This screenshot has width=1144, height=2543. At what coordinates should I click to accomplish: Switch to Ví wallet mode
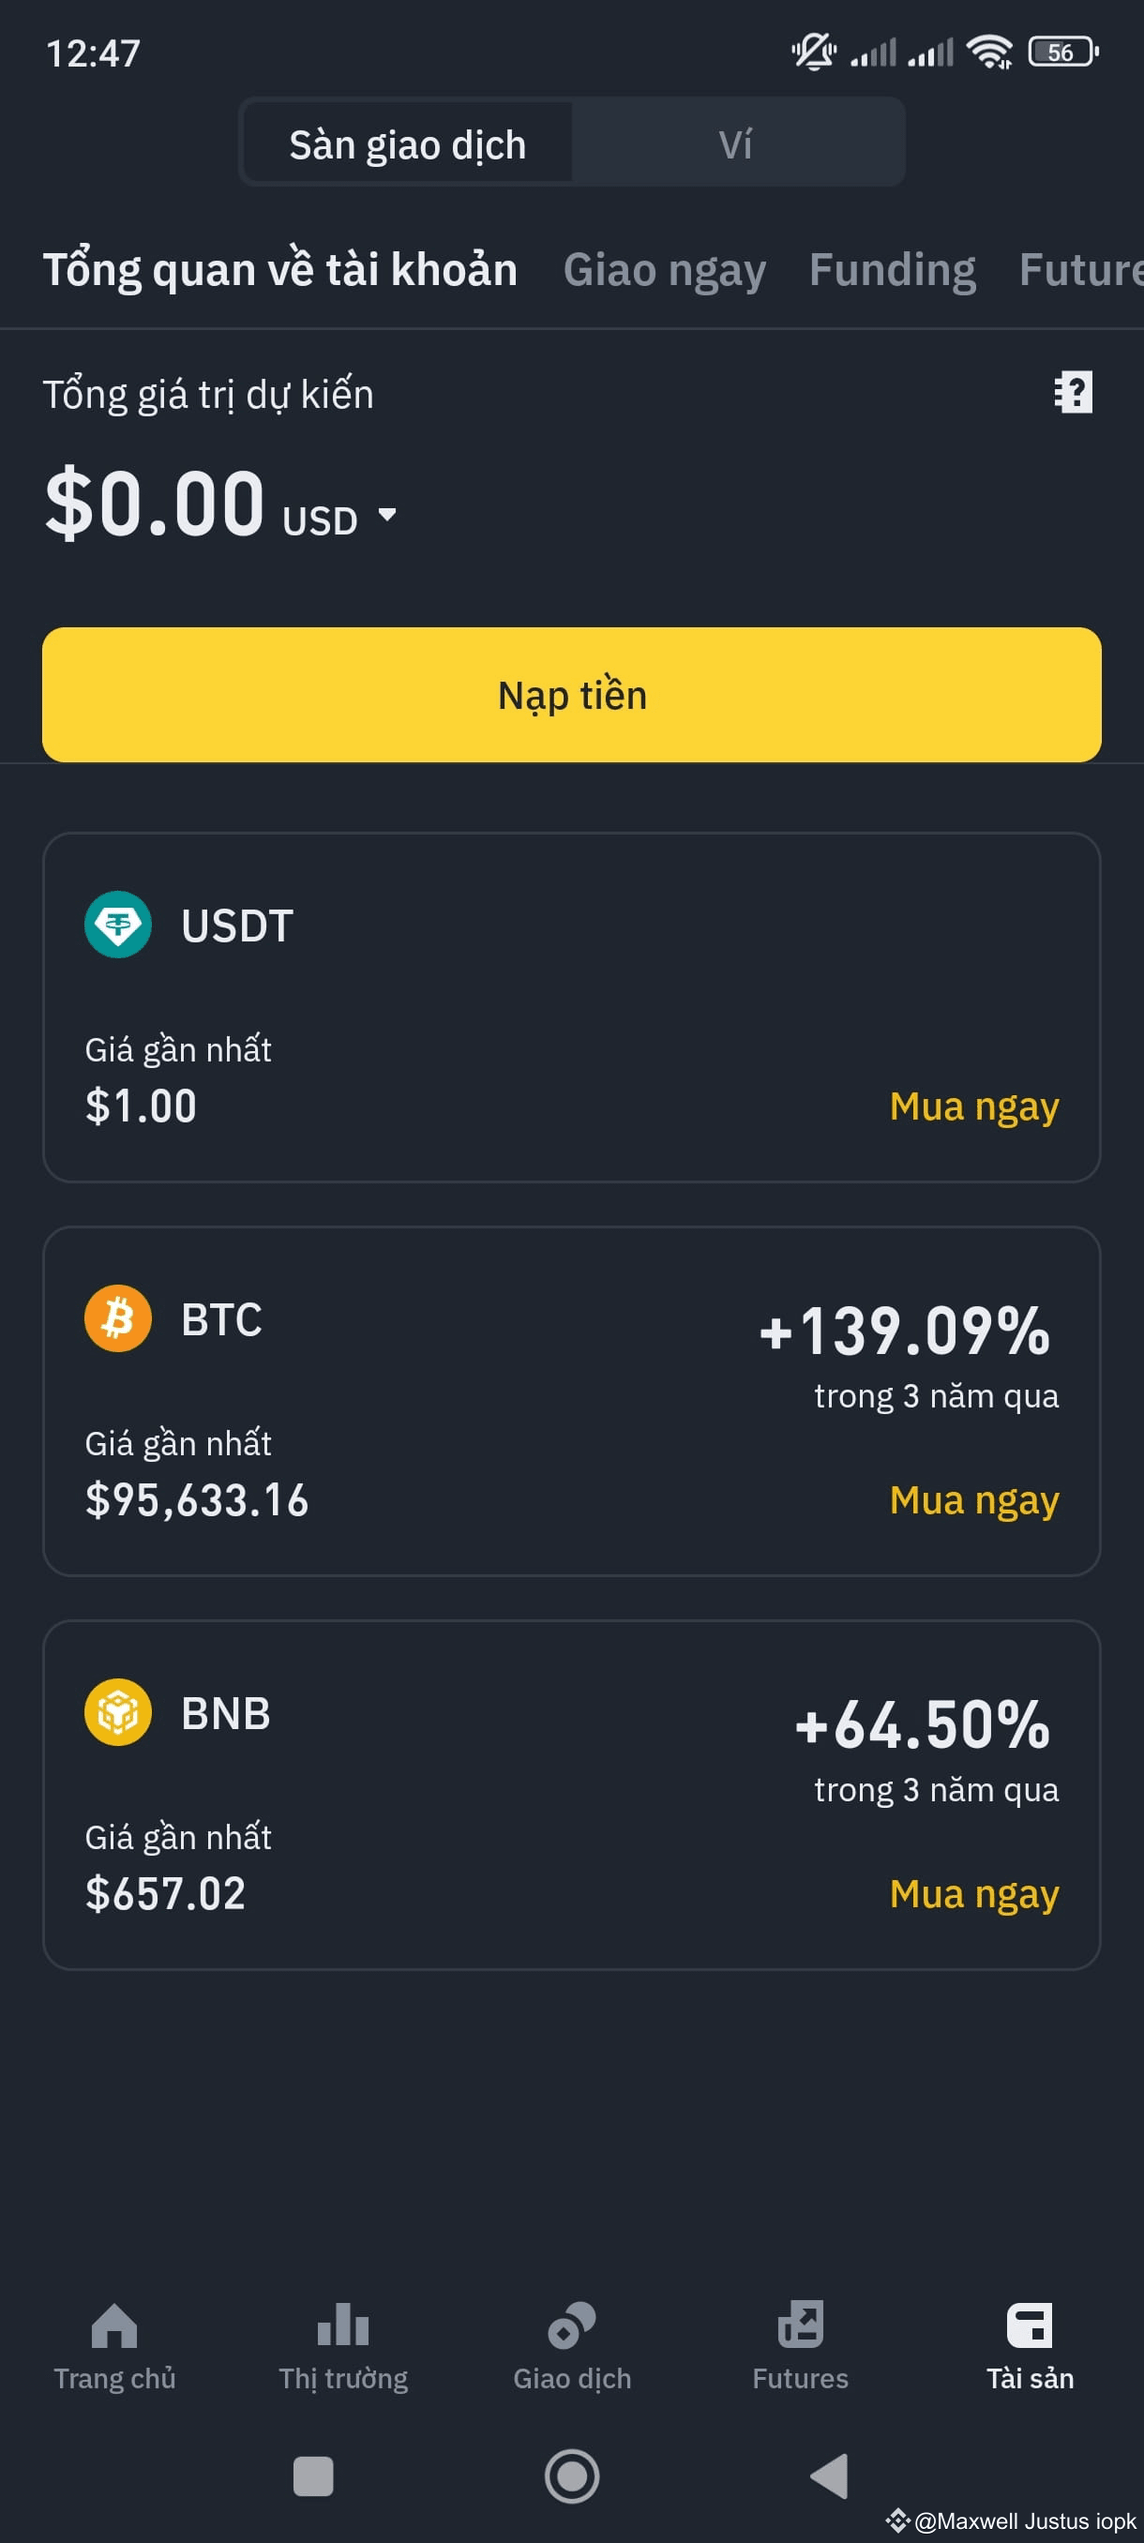point(735,144)
